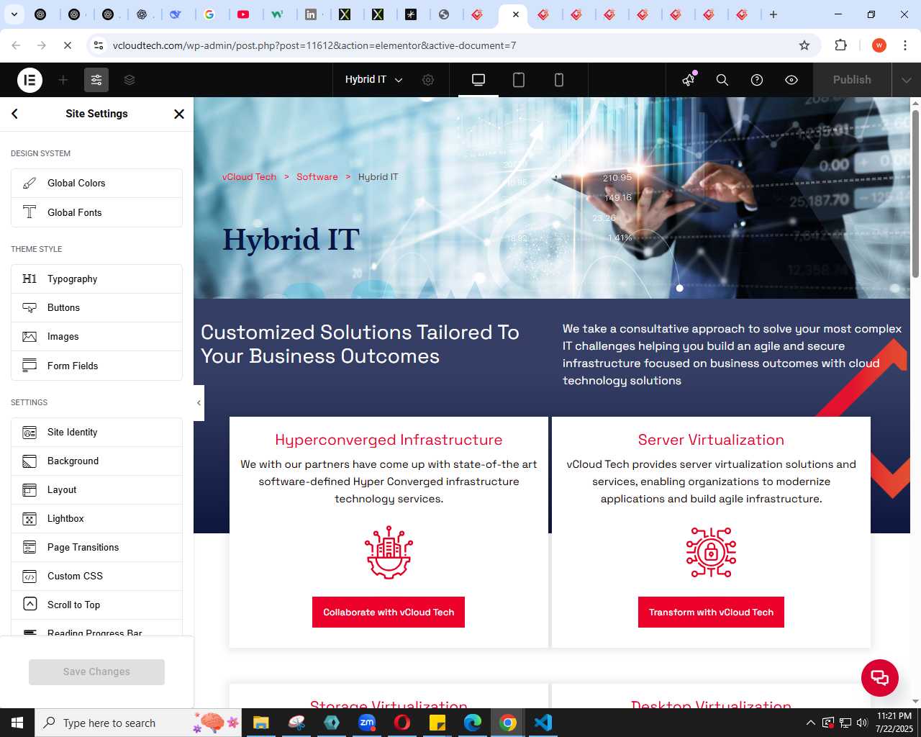This screenshot has height=737, width=921.
Task: Click the taskbar search box
Action: click(137, 723)
